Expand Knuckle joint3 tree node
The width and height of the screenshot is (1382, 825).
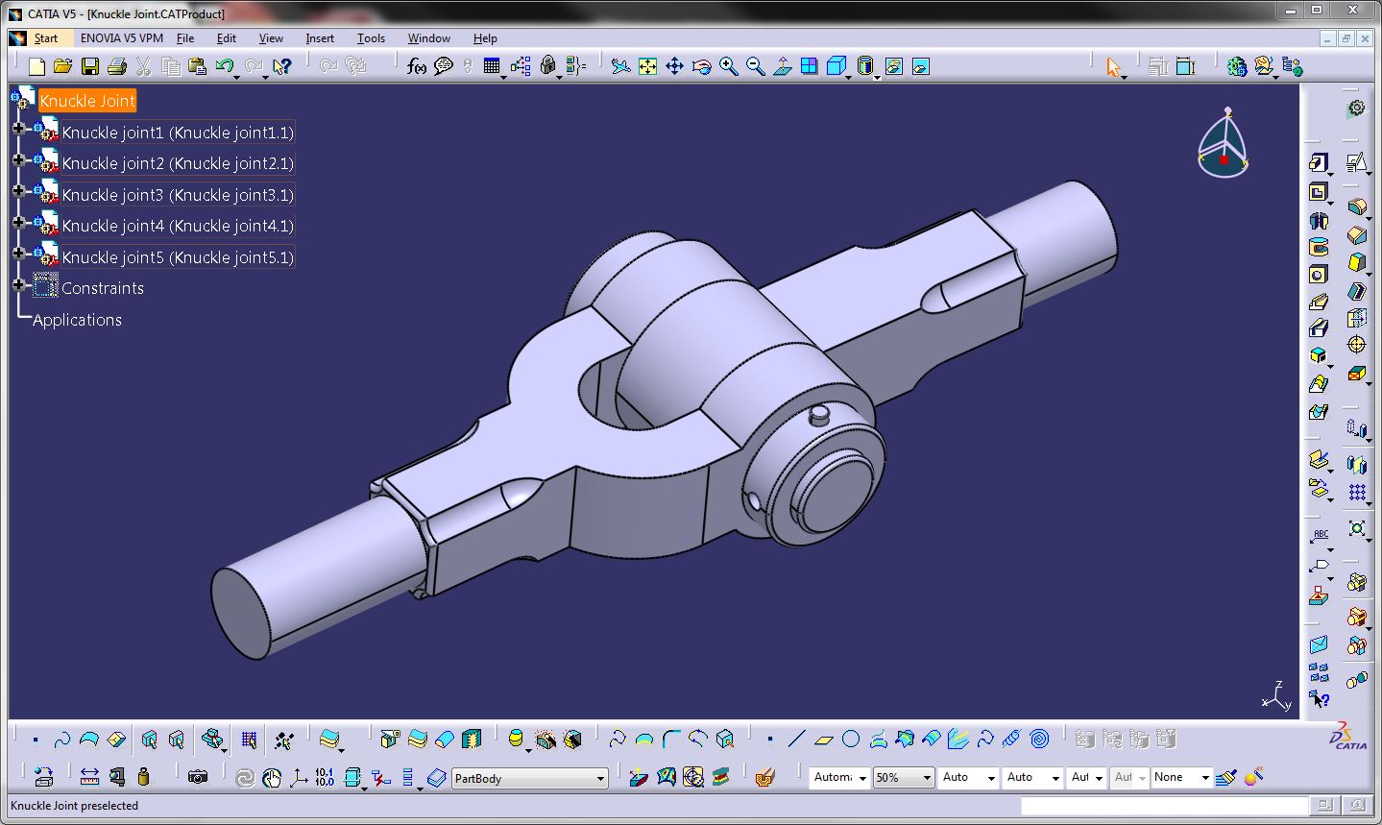click(18, 191)
